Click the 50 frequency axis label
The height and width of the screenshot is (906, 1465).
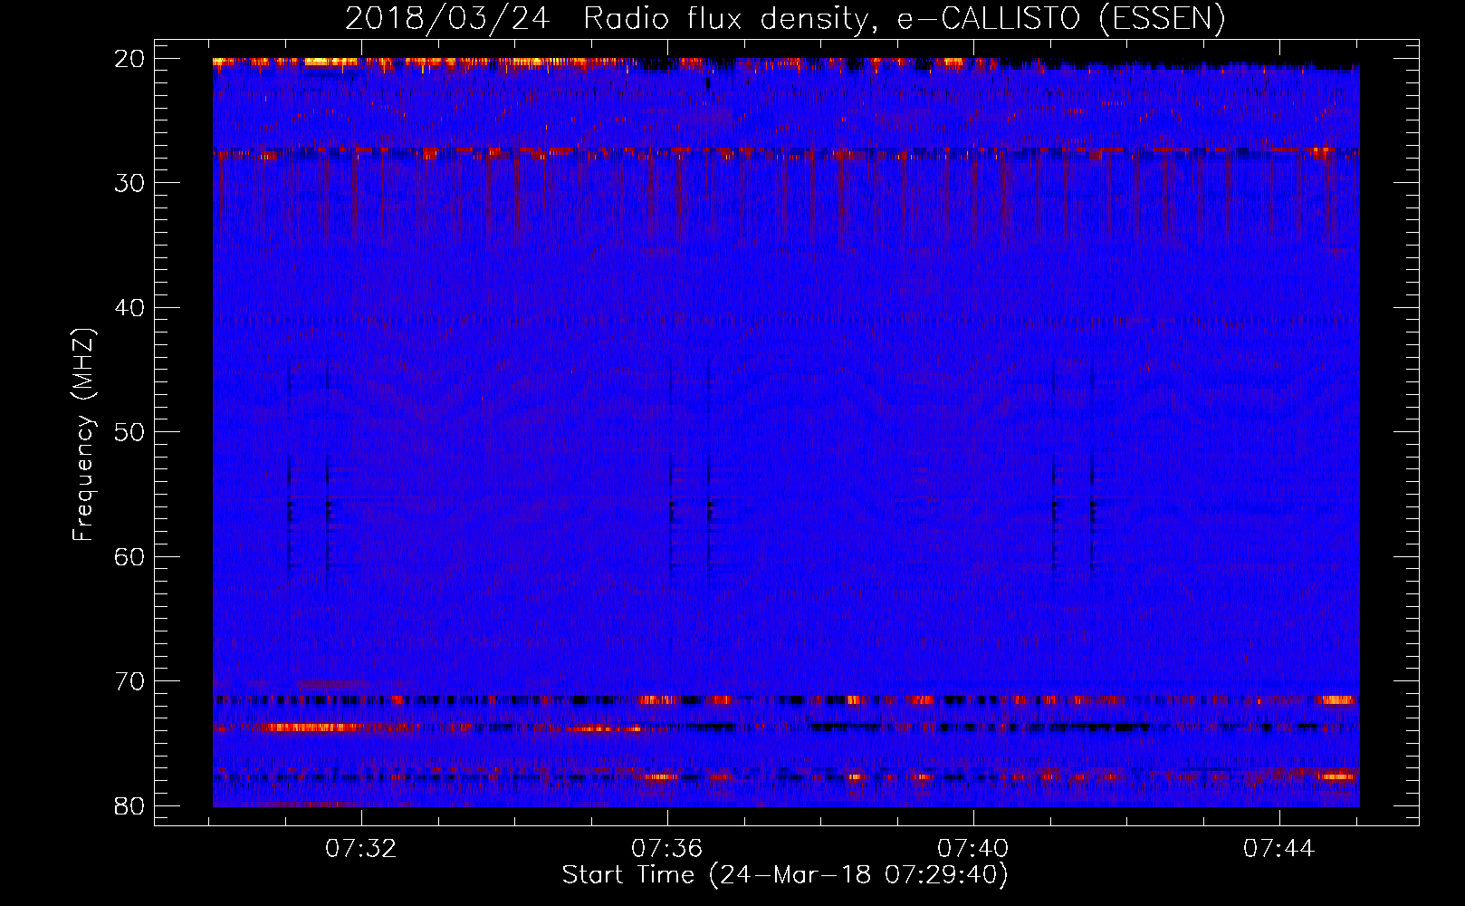pos(130,432)
